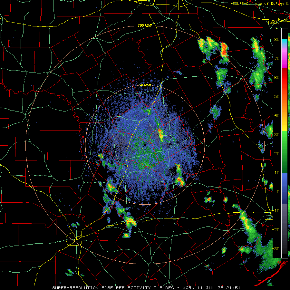This screenshot has width=290, height=290.
Task: Click the 50 value on the dBZ scale
Action: point(277,97)
